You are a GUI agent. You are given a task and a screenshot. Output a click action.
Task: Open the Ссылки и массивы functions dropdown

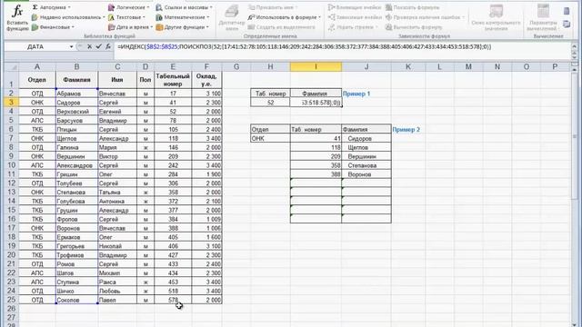pyautogui.click(x=184, y=7)
